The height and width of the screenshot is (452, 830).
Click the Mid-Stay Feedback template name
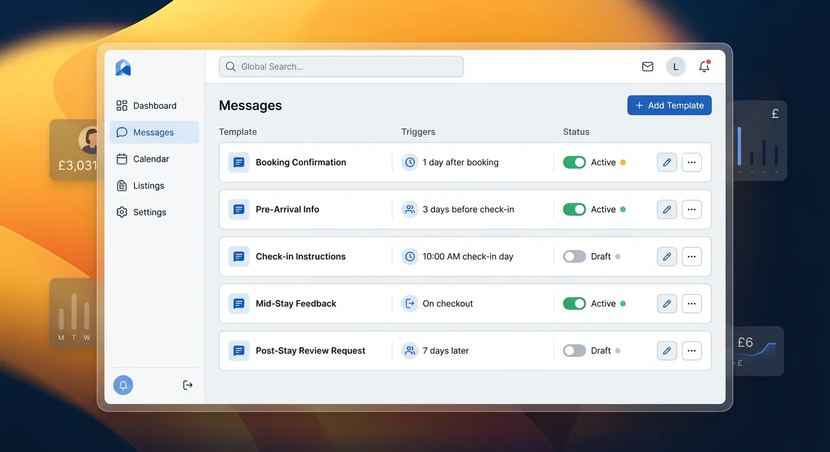(x=296, y=304)
